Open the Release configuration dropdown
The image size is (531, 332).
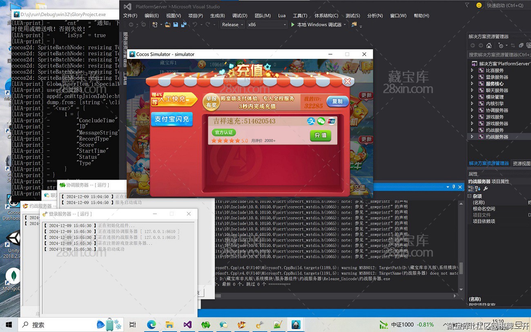tap(232, 25)
